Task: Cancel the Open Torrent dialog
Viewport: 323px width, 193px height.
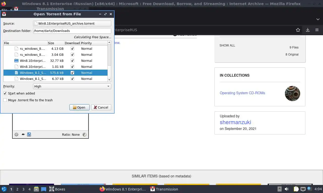Action: point(101,107)
